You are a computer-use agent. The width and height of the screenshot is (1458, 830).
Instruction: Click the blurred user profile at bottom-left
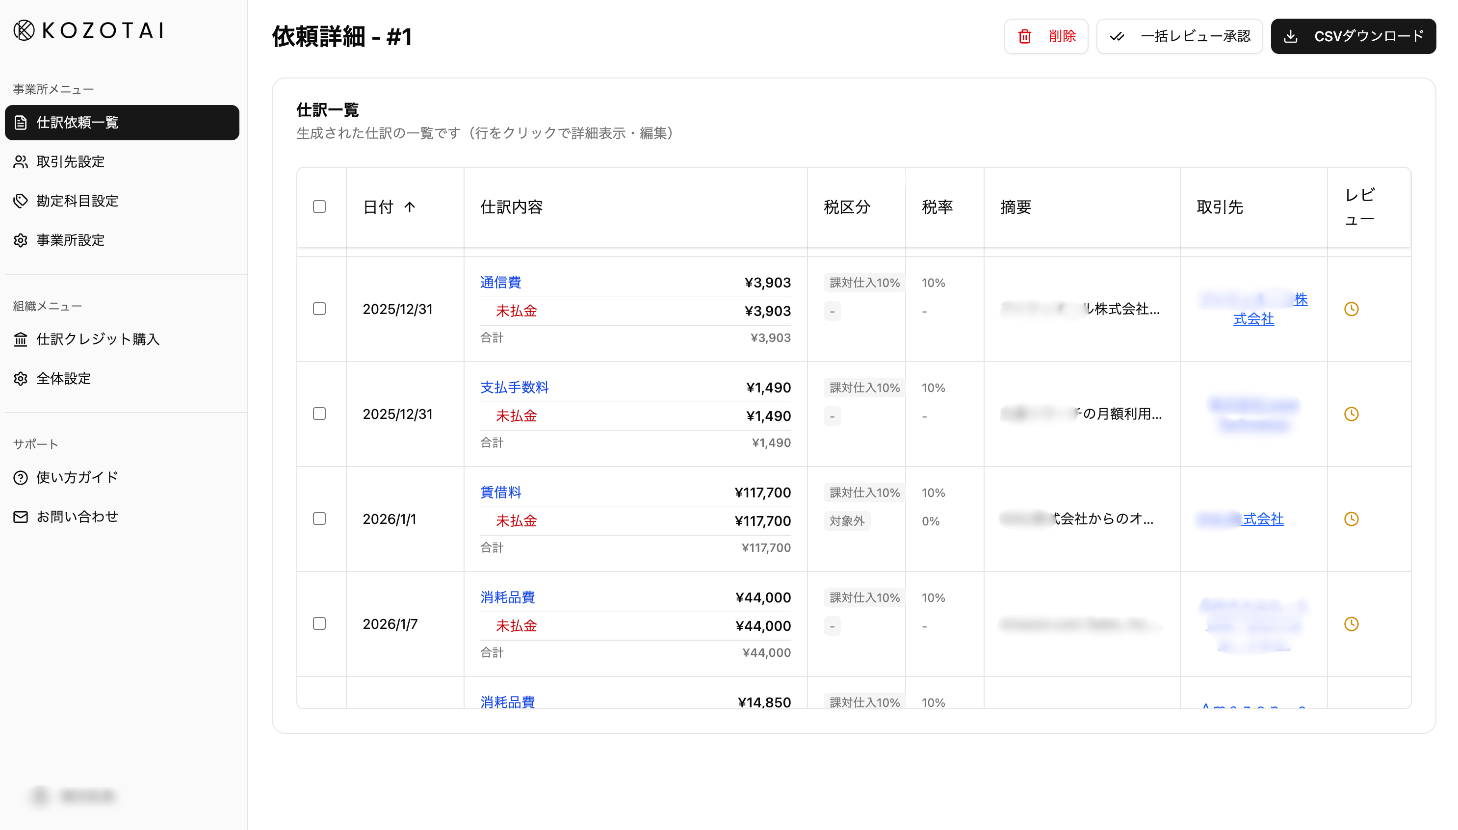tap(73, 795)
